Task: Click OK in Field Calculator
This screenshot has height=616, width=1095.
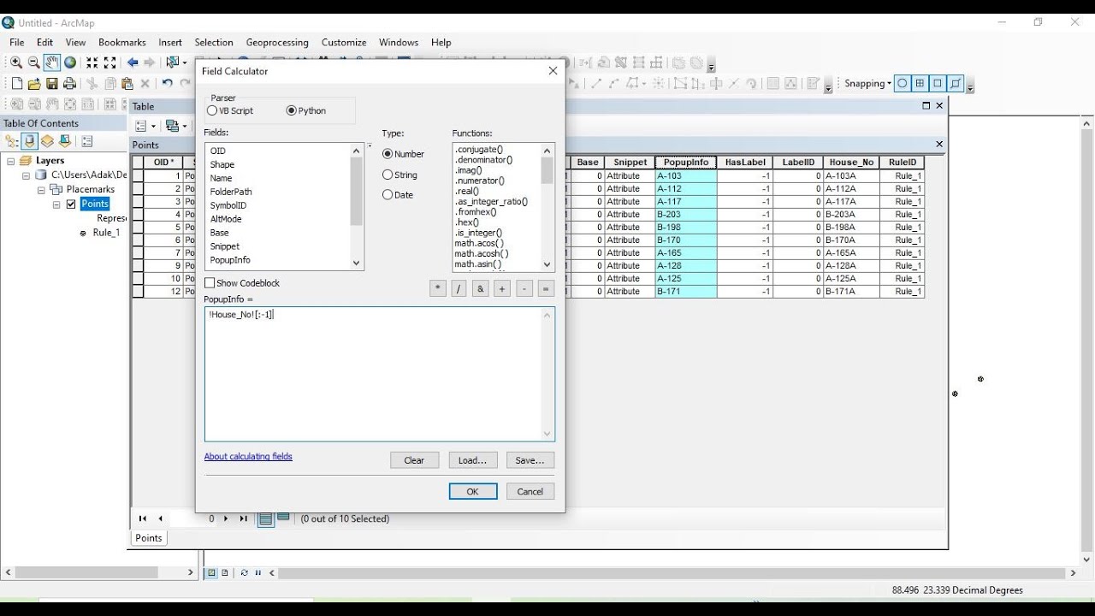Action: coord(473,491)
